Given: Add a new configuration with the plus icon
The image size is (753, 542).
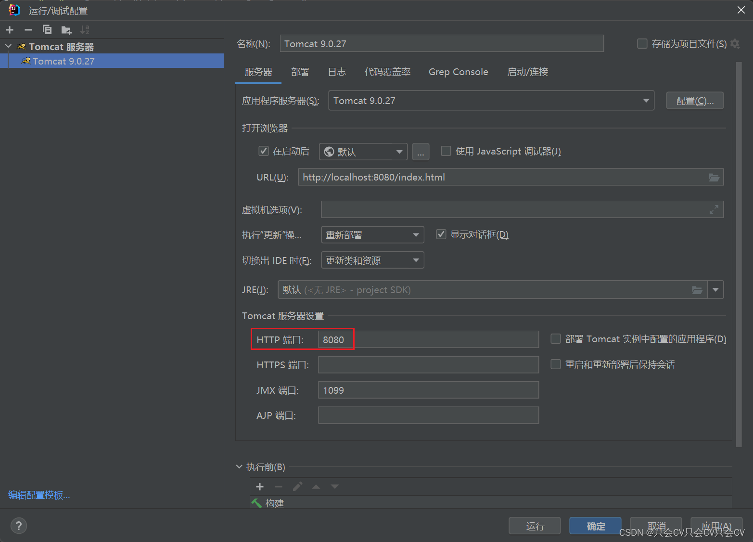Looking at the screenshot, I should (x=10, y=30).
